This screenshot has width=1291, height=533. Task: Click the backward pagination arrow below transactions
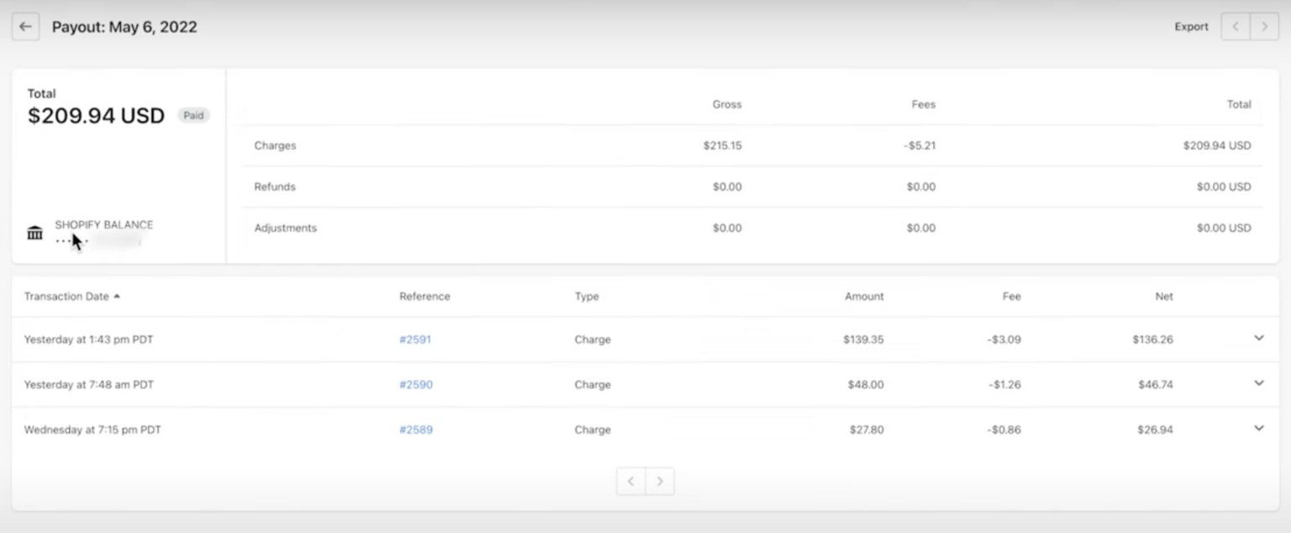(630, 481)
